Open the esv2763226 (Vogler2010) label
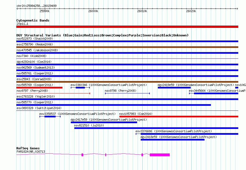This screenshot has height=170, width=246. pyautogui.click(x=36, y=96)
